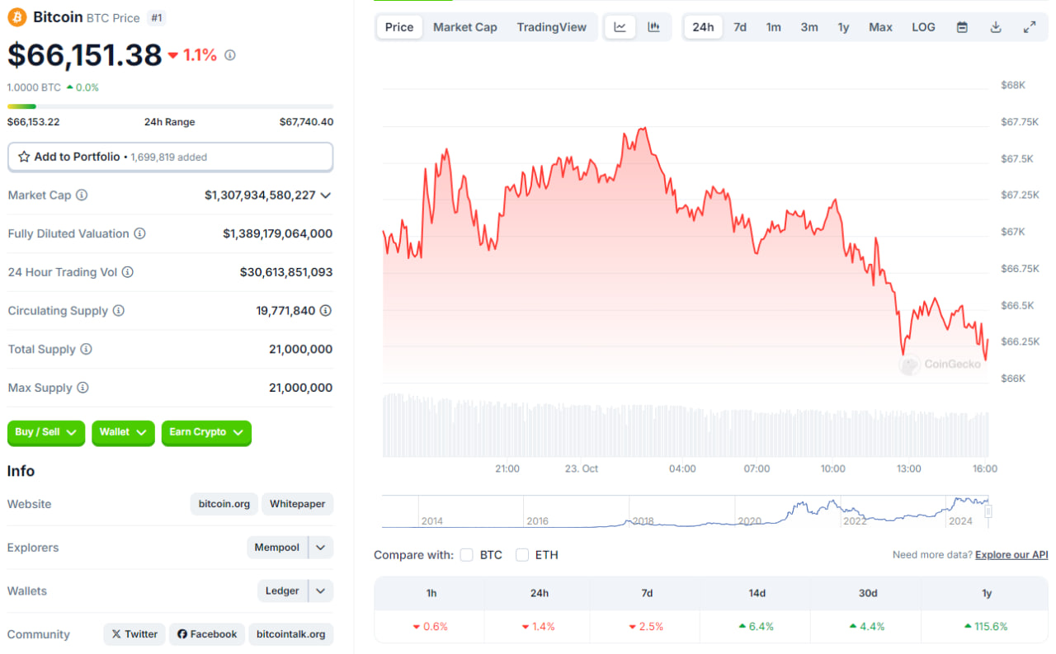1056x654 pixels.
Task: Click the $67,740.40 range high value
Action: [306, 122]
